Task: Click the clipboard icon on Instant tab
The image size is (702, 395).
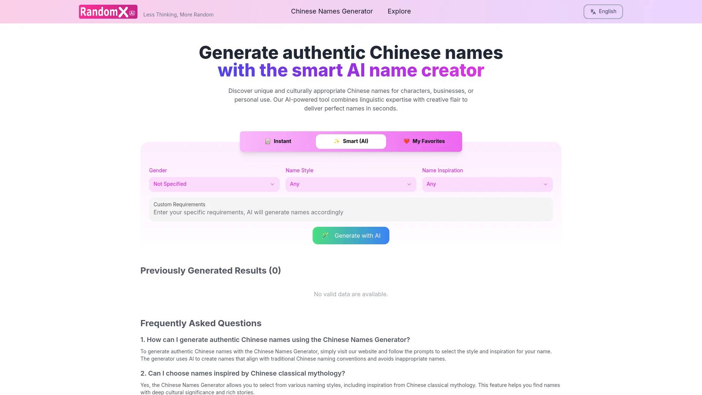Action: point(267,141)
